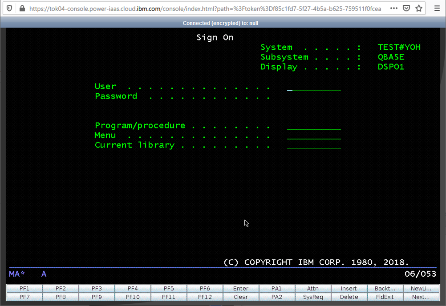Click the Clear key button

click(241, 297)
